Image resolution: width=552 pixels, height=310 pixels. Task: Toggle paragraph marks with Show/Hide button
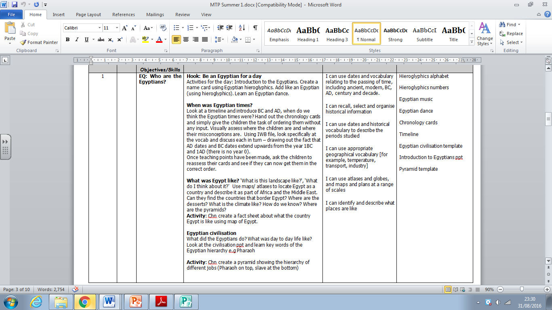254,27
